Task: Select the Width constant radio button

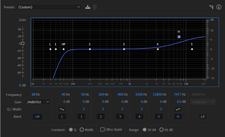Action: pos(82,130)
